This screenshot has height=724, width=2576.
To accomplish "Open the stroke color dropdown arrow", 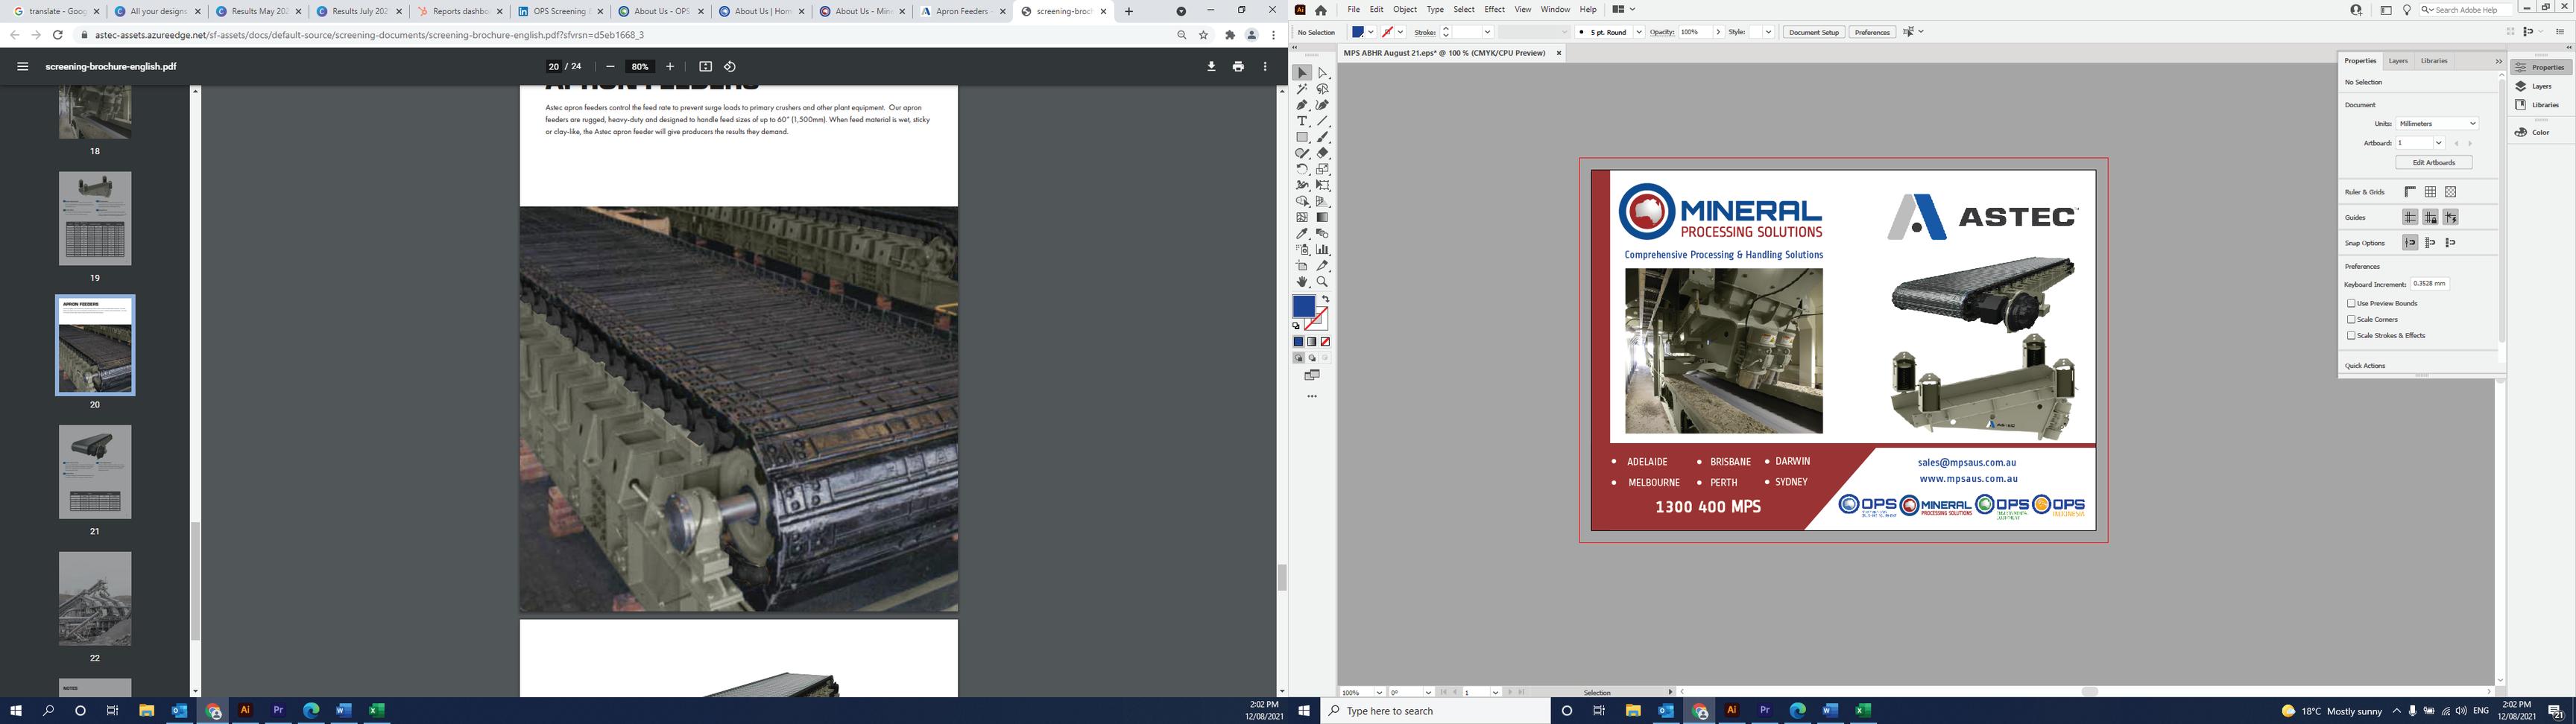I will tap(1401, 32).
